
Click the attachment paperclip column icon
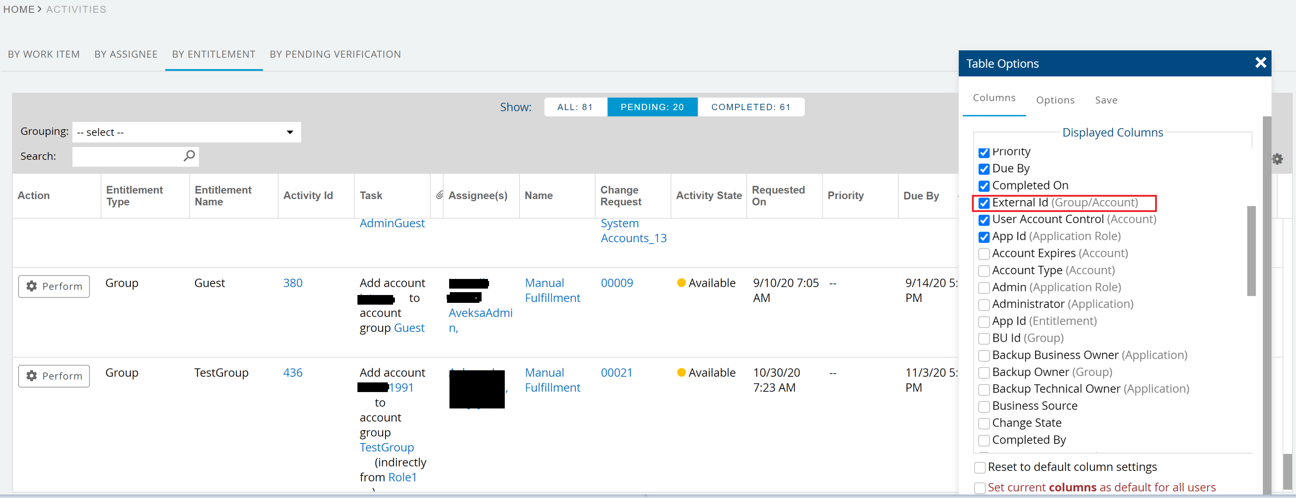coord(439,195)
